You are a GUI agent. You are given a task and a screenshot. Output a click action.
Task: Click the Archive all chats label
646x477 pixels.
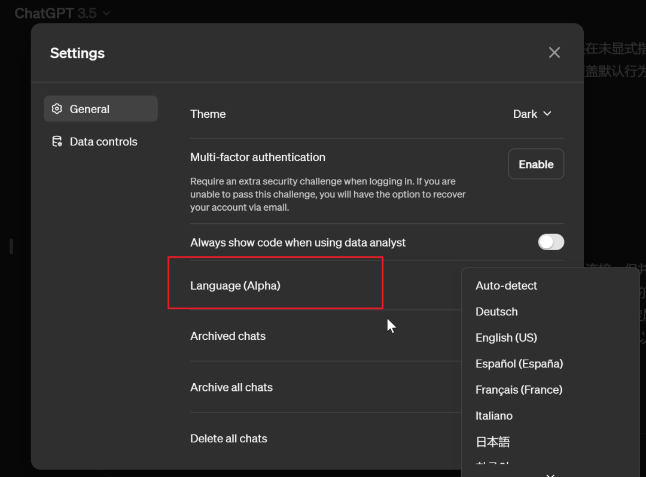[x=231, y=387]
